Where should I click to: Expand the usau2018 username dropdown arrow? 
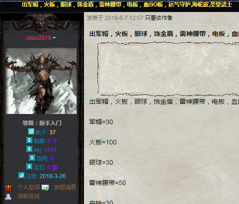click(54, 38)
